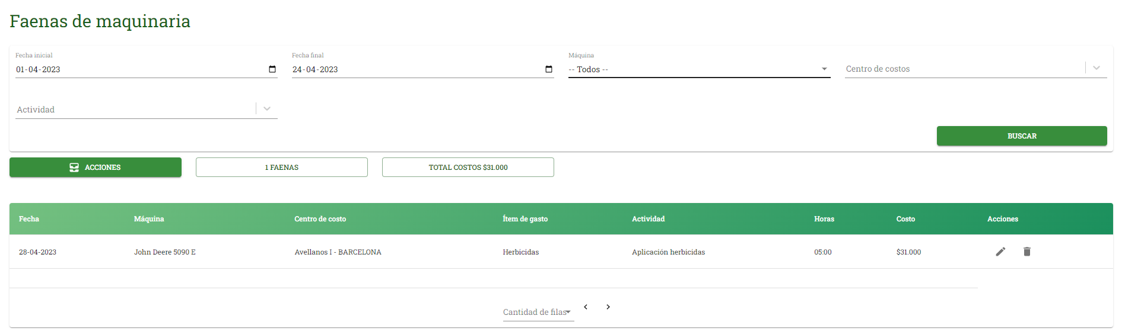Image resolution: width=1125 pixels, height=335 pixels.
Task: Go to previous page with left chevron
Action: pyautogui.click(x=586, y=307)
